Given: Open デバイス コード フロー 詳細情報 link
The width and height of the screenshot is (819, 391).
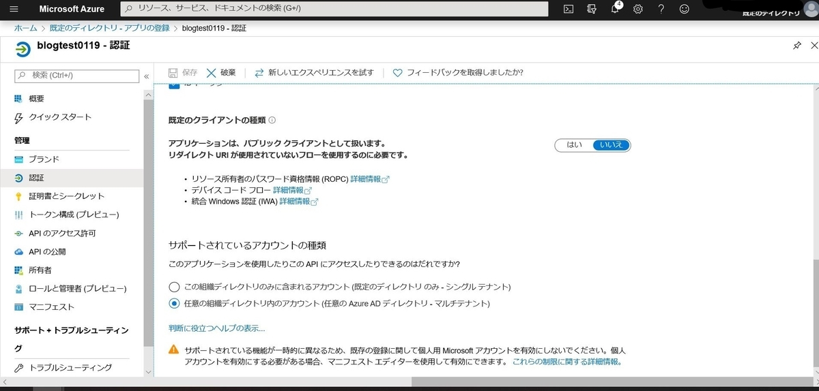Looking at the screenshot, I should (292, 190).
